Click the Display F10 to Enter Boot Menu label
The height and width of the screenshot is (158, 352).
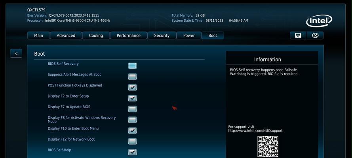tap(73, 128)
